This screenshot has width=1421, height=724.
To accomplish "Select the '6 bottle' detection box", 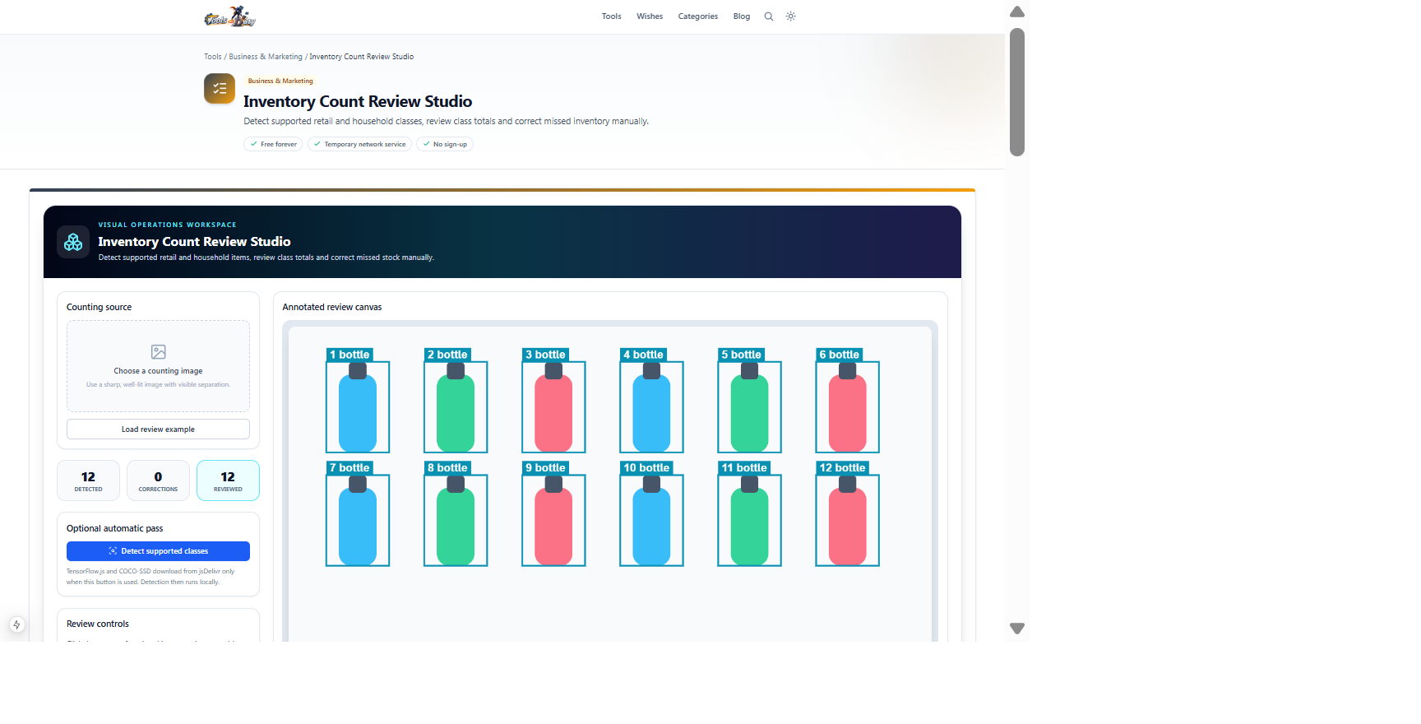I will [x=847, y=407].
